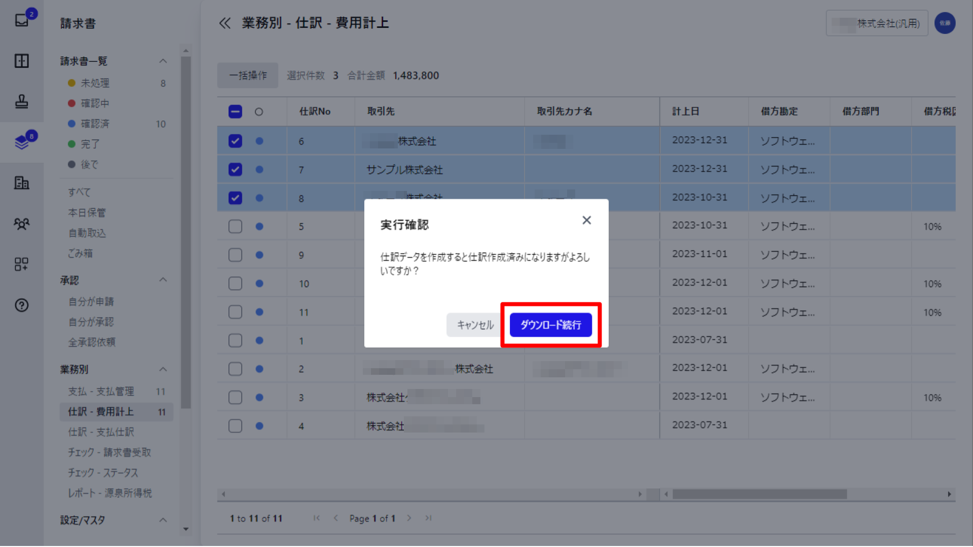The height and width of the screenshot is (547, 973).
Task: Check the row 11 checkbox
Action: pyautogui.click(x=235, y=312)
